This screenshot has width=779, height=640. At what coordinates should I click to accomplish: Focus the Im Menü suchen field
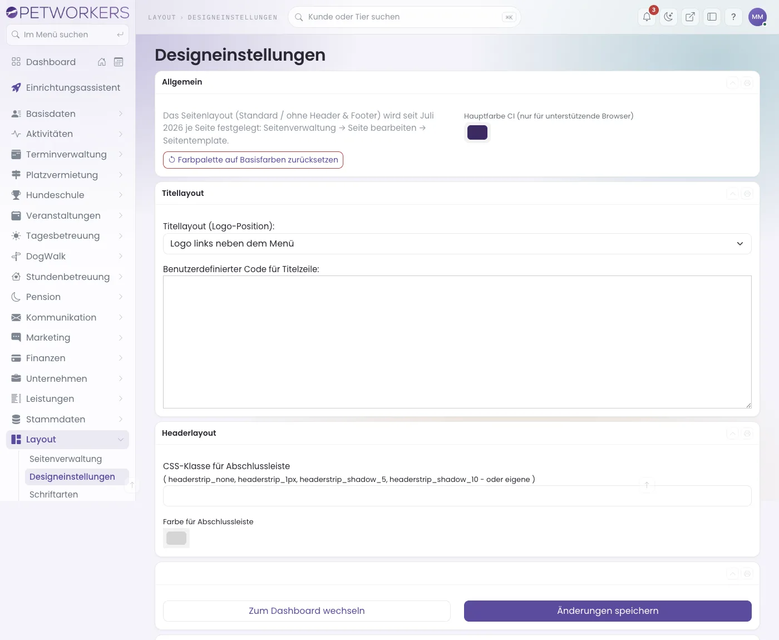pos(67,35)
